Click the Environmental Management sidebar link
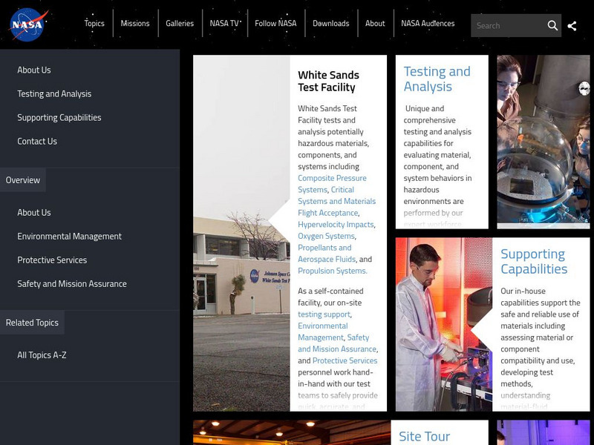 pos(69,236)
